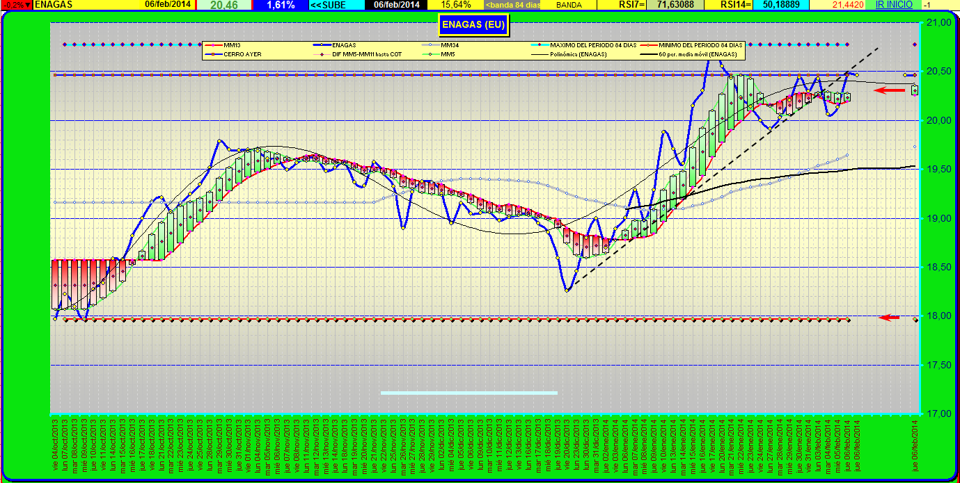Select MINIMO DEL PERIODO 84 DIAS legend entry

[x=693, y=45]
